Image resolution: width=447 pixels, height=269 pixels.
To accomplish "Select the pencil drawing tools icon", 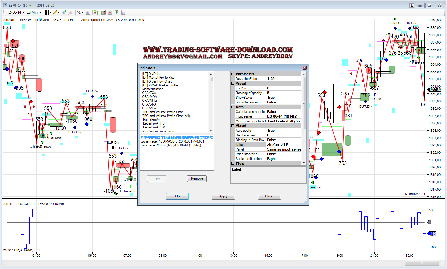I will 55,12.
